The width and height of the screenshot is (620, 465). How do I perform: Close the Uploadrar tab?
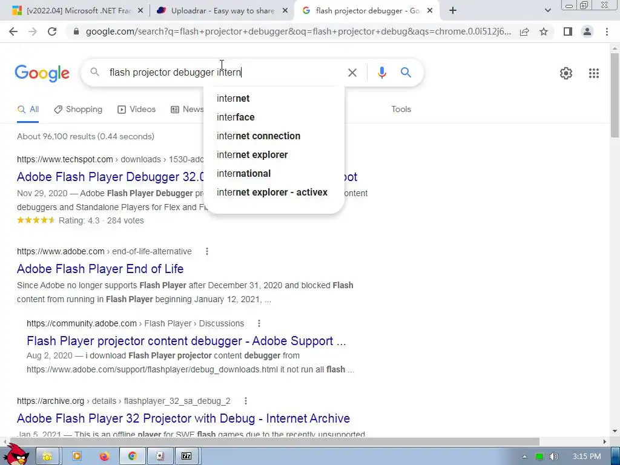tap(285, 11)
